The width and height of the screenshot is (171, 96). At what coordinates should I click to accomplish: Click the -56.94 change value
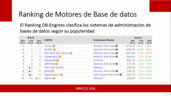pyautogui.click(x=149, y=53)
